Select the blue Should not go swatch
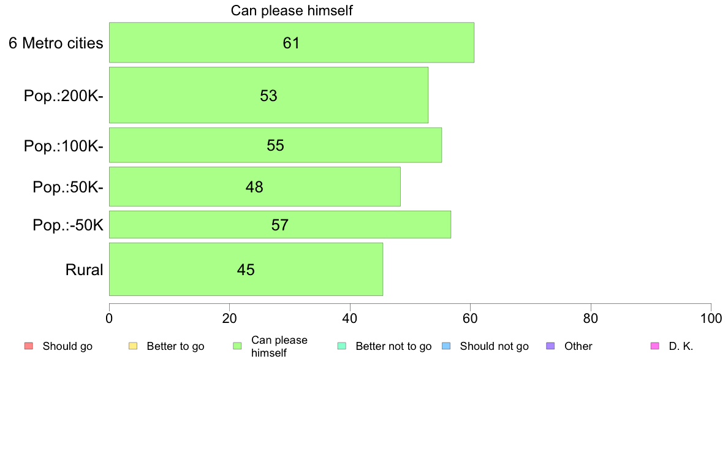Image resolution: width=728 pixels, height=451 pixels. click(x=446, y=346)
